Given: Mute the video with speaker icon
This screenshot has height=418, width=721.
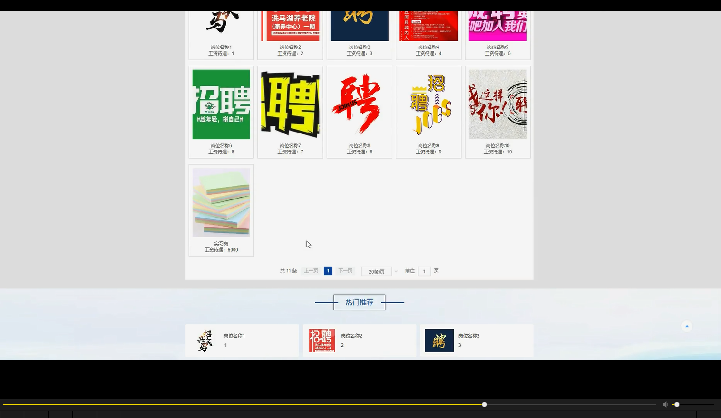Looking at the screenshot, I should pyautogui.click(x=665, y=404).
